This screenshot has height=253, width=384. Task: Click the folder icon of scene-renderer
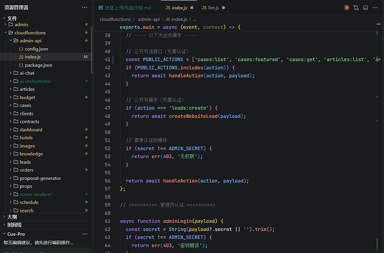[16, 194]
